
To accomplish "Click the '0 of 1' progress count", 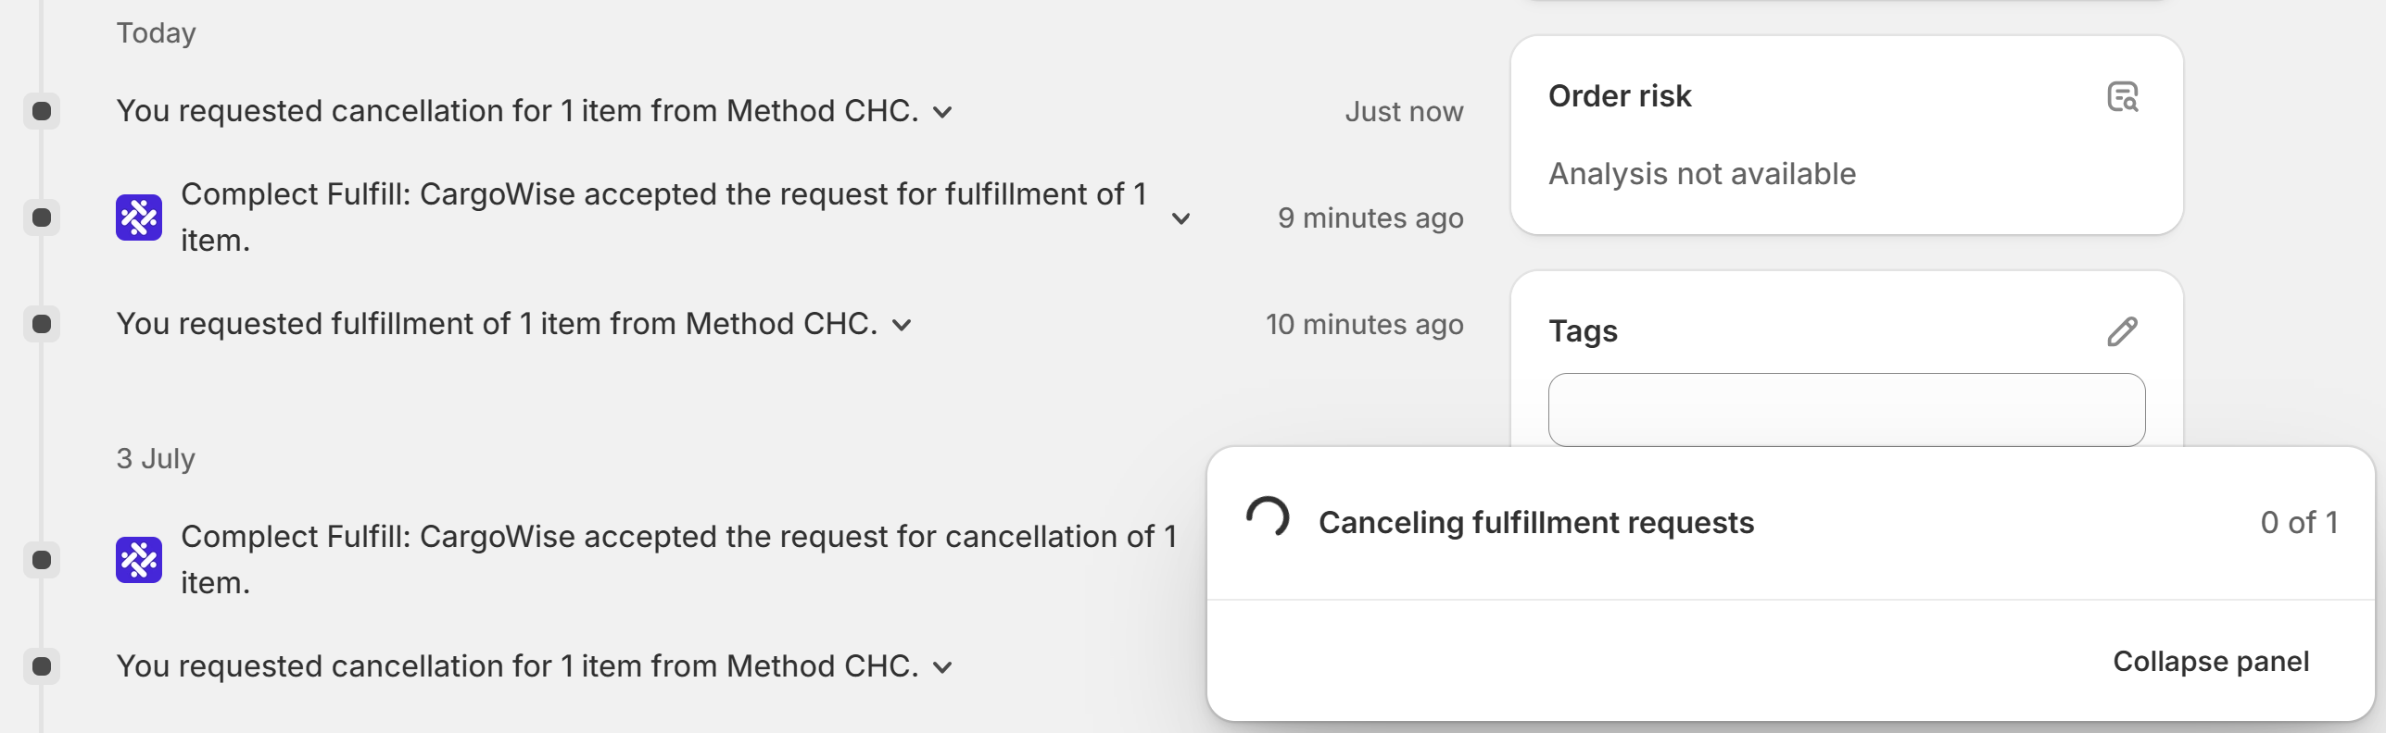I will 2298,523.
